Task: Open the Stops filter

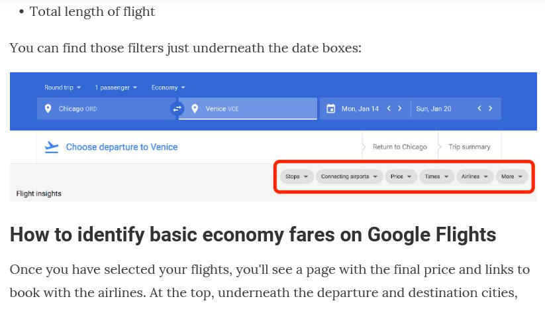Action: pyautogui.click(x=297, y=176)
